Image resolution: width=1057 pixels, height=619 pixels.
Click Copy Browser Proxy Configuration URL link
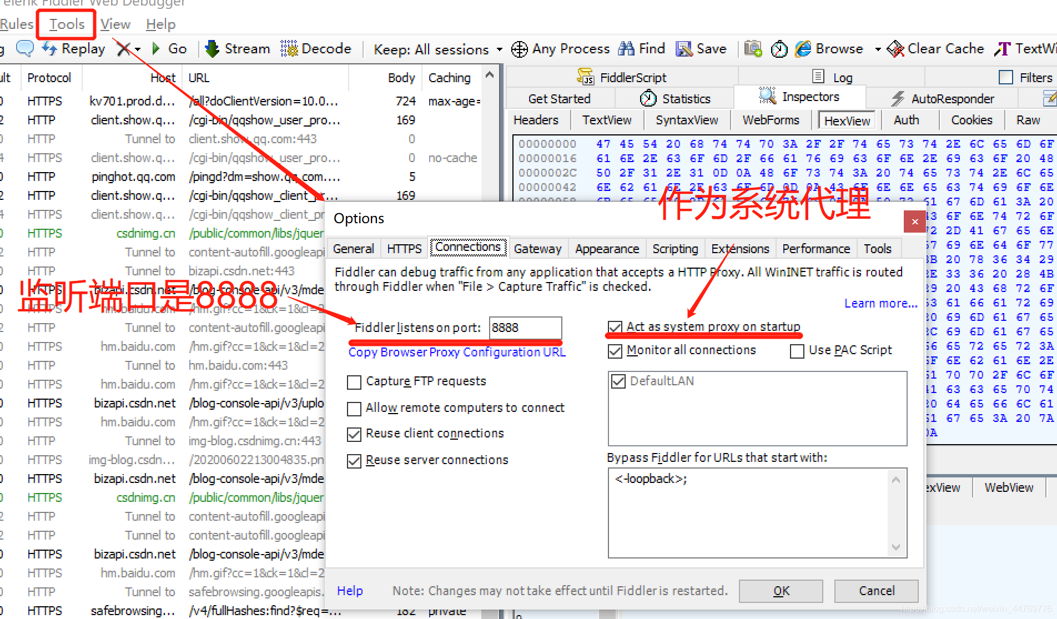(457, 352)
